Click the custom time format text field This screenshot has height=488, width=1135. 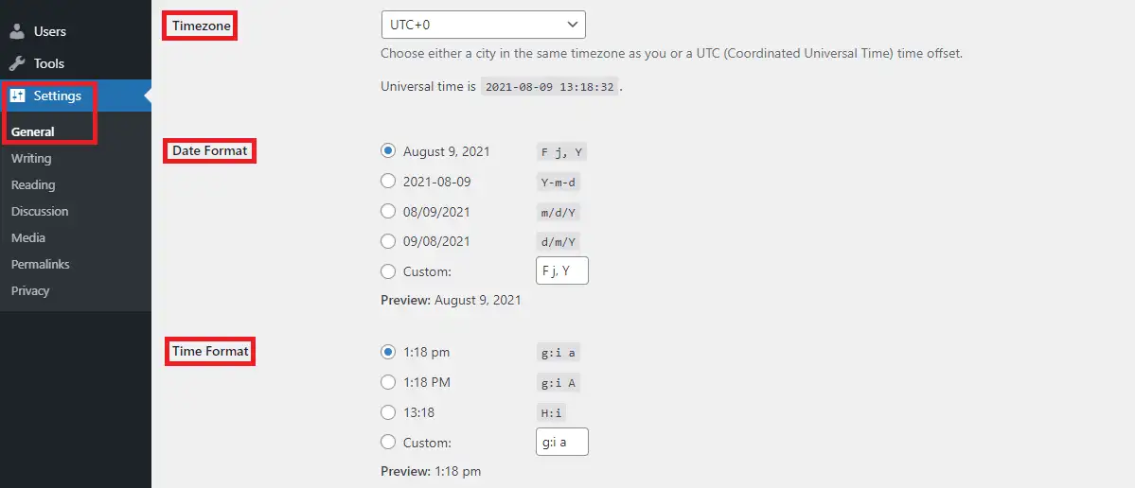coord(561,442)
